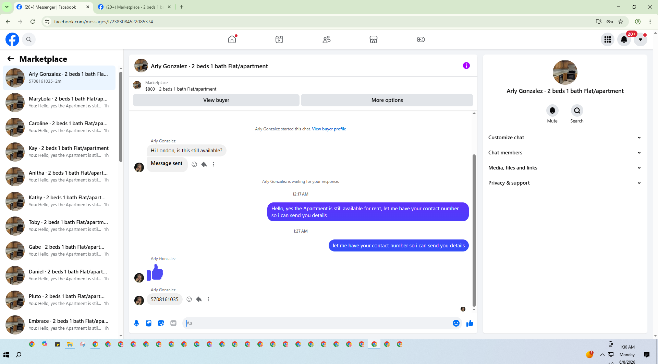This screenshot has width=658, height=364.
Task: Choose a sticker icon in composer
Action: point(161,323)
